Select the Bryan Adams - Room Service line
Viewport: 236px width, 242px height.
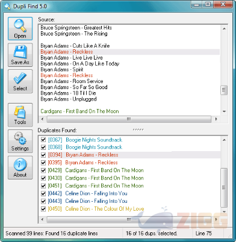[72, 81]
